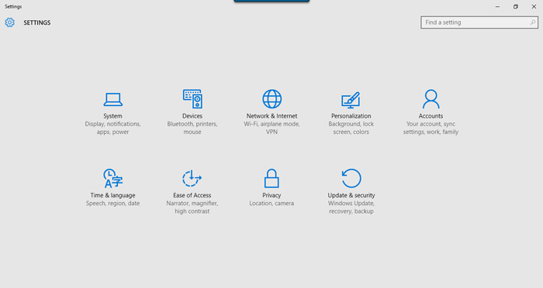Click "Background, lock screen, colors" description
The height and width of the screenshot is (288, 543).
[351, 128]
